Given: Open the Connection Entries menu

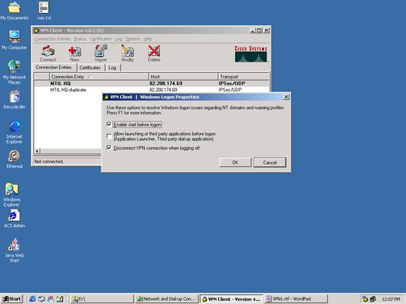Looking at the screenshot, I should click(53, 39).
